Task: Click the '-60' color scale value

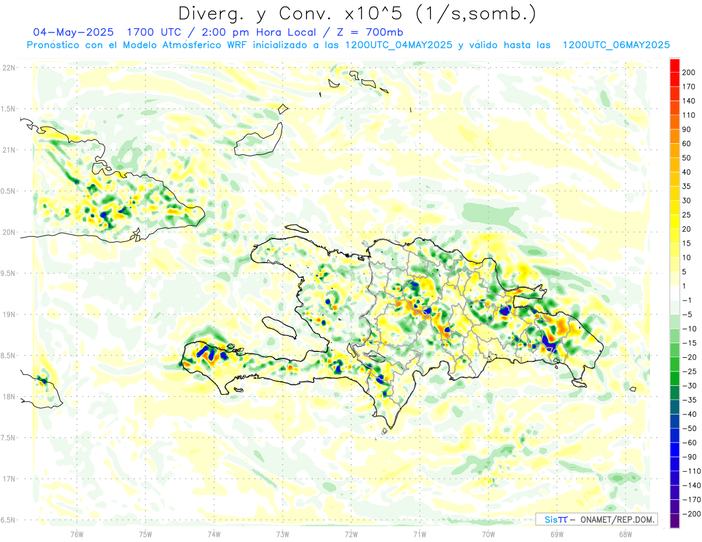Action: (x=689, y=443)
